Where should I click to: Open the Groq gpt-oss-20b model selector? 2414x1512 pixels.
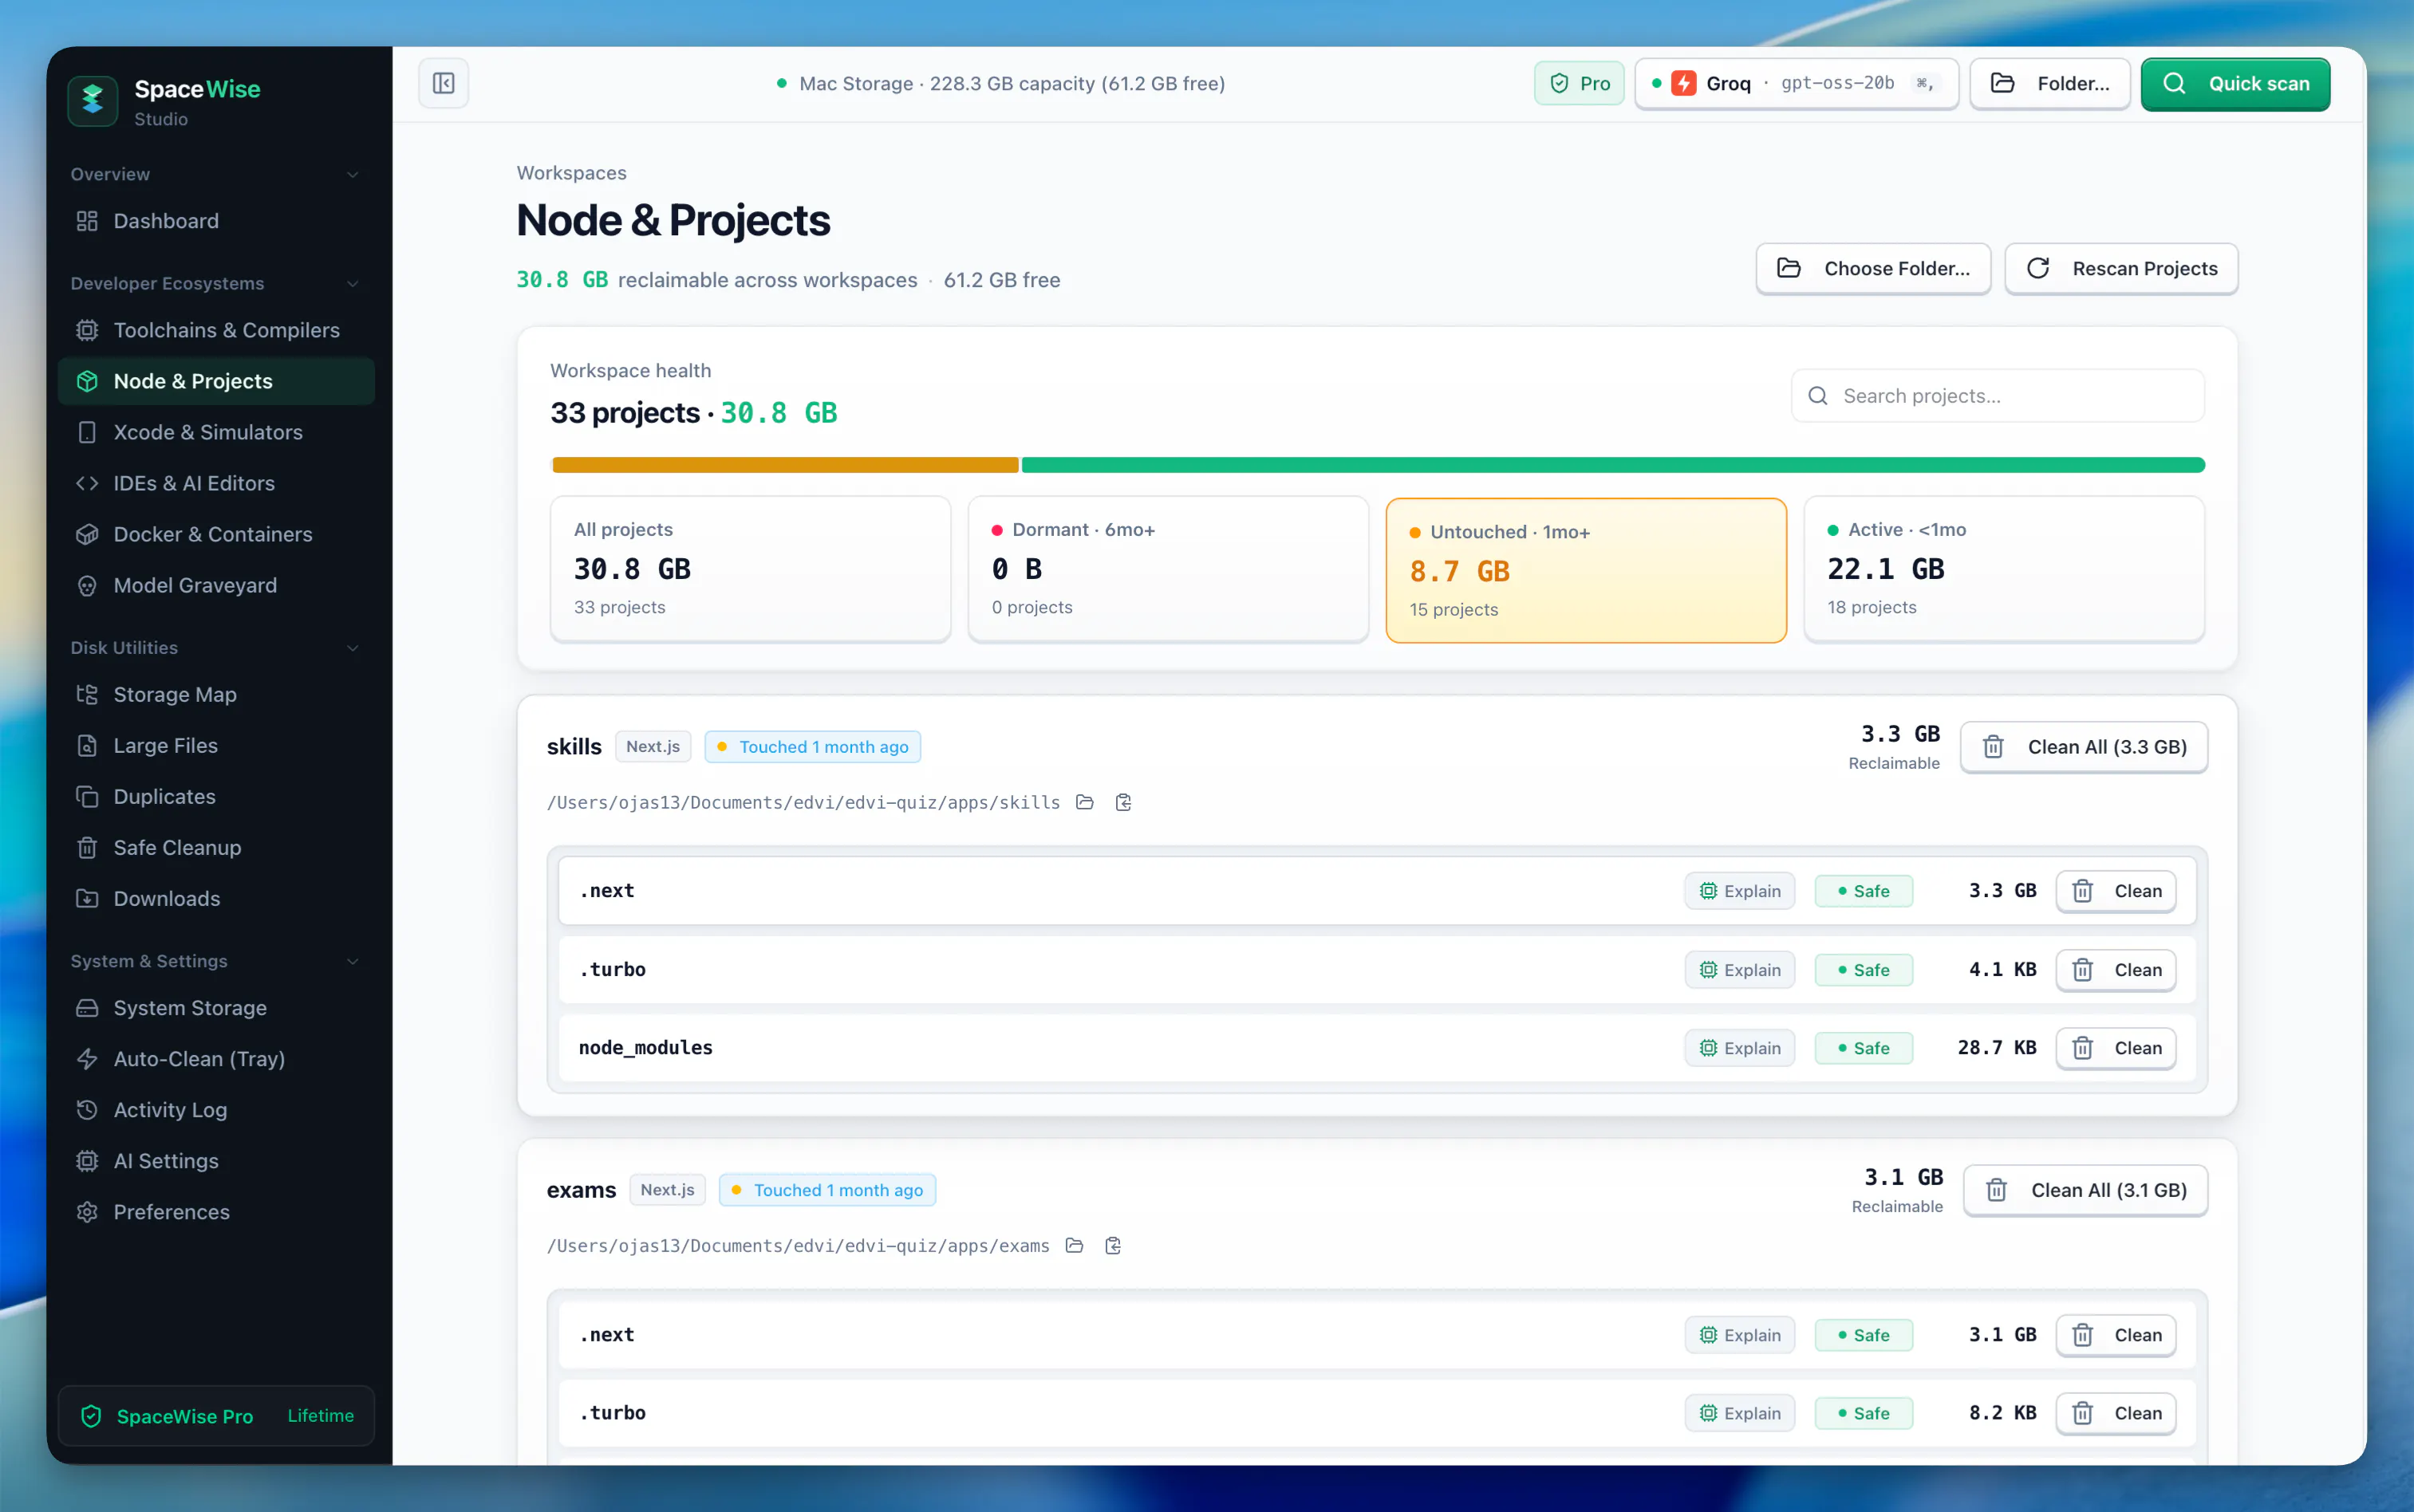pyautogui.click(x=1796, y=83)
